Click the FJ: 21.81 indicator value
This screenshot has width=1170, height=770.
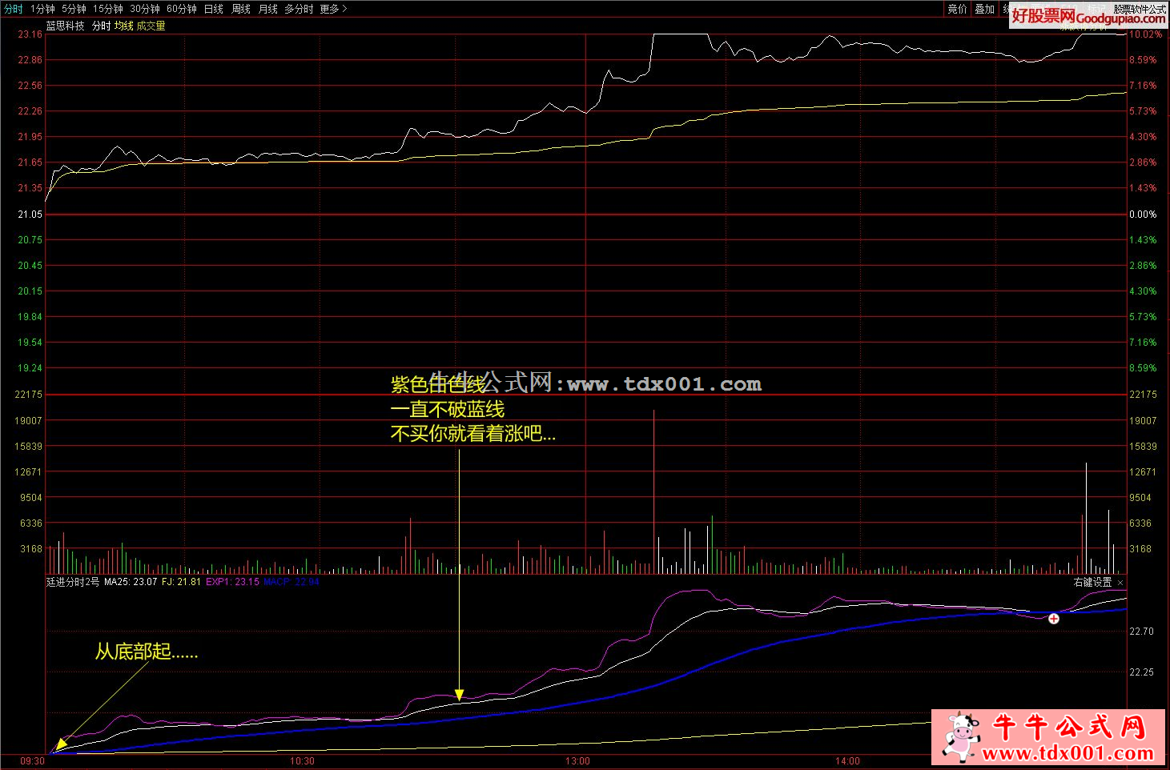pyautogui.click(x=182, y=582)
